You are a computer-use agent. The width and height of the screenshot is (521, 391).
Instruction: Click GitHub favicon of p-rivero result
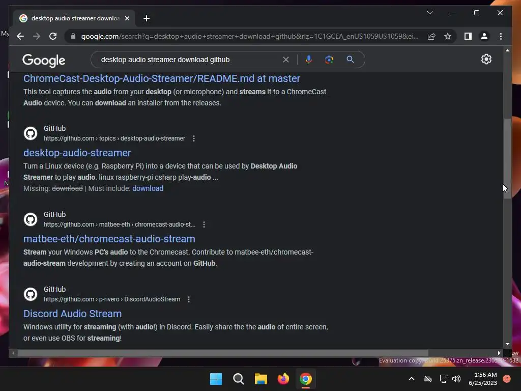click(31, 294)
